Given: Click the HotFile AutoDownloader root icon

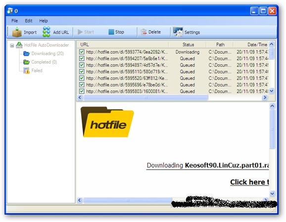Looking at the screenshot, I should point(19,45).
